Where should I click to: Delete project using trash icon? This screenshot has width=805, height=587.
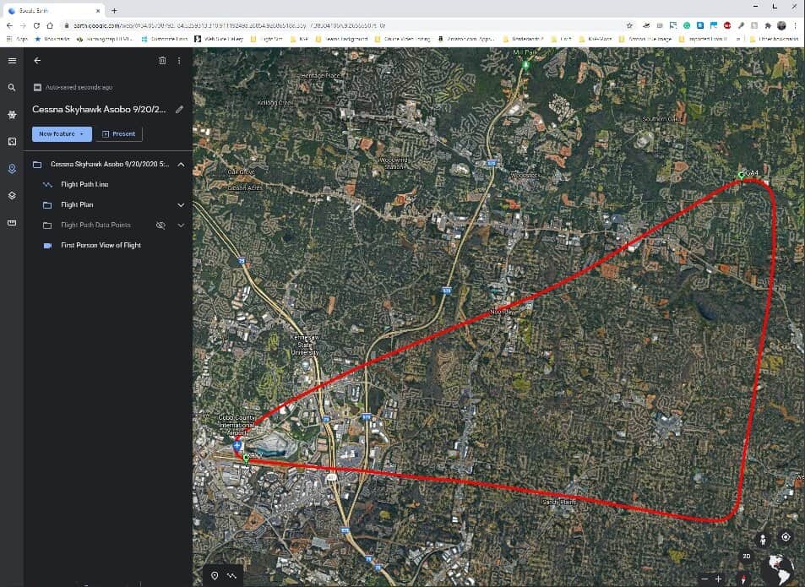pyautogui.click(x=162, y=61)
